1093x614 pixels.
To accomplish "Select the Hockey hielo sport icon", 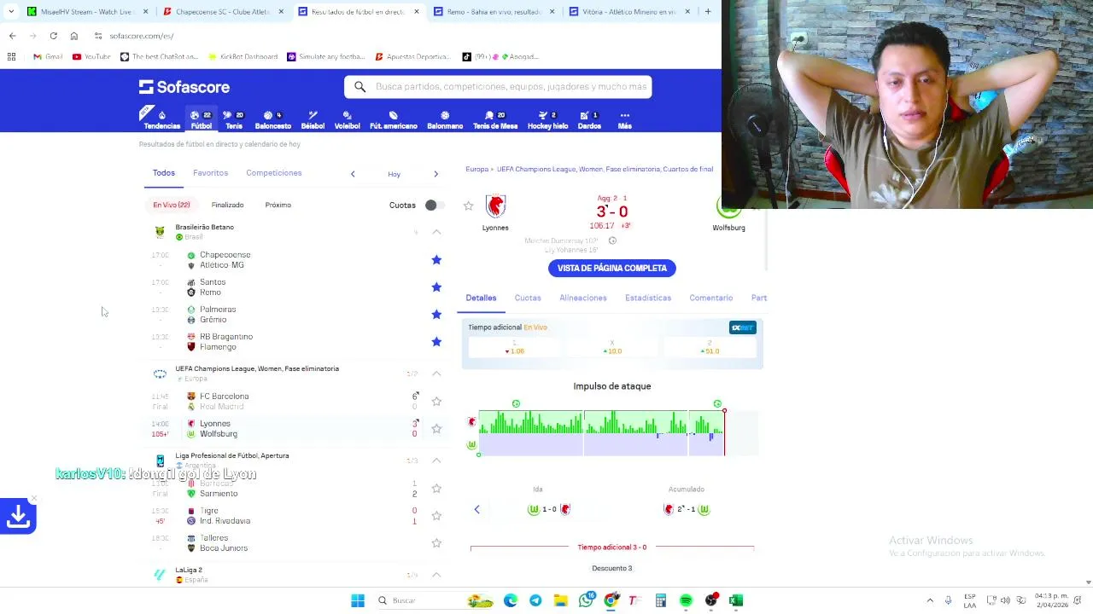I will [547, 120].
